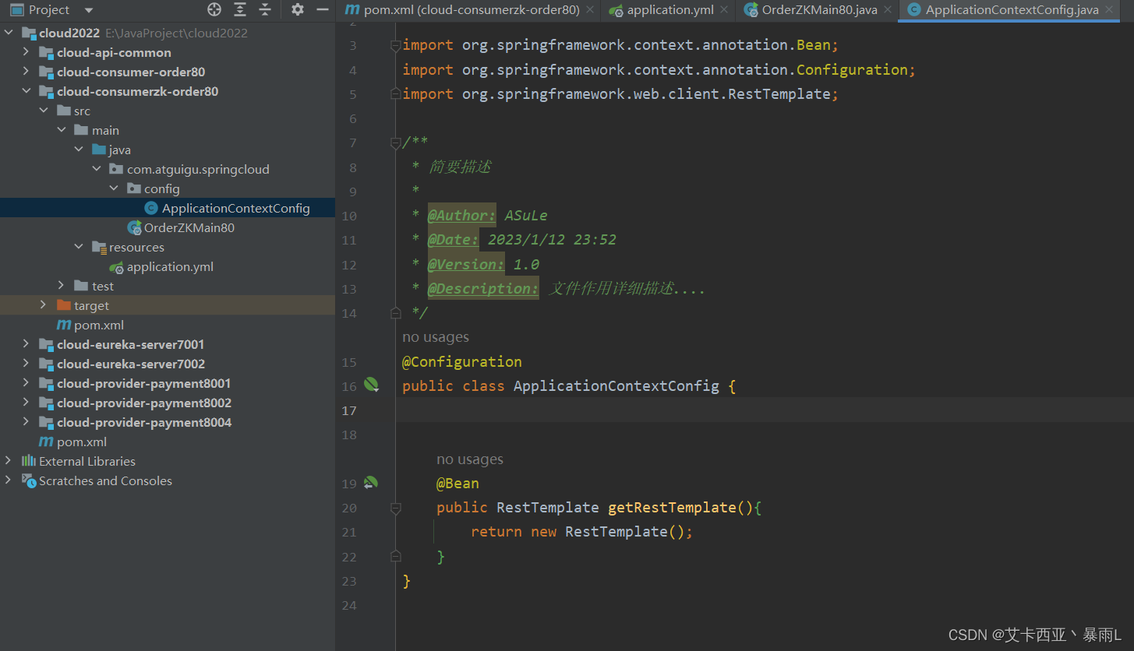Expand External Libraries node
The height and width of the screenshot is (651, 1134).
coord(9,461)
